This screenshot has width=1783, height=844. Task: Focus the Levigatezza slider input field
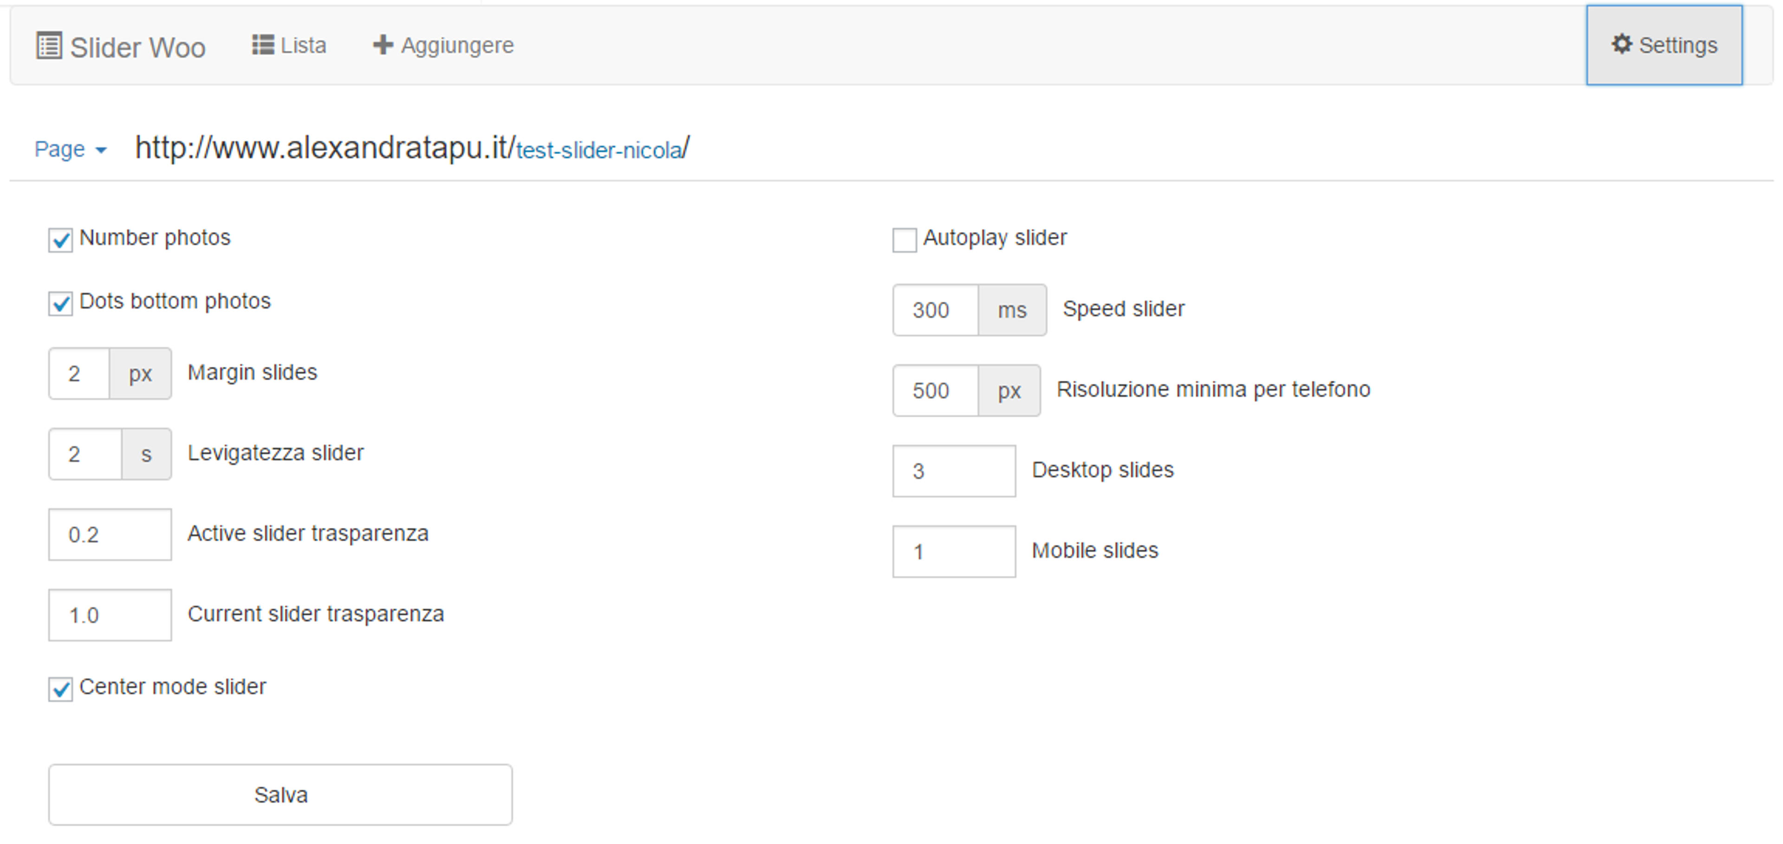point(85,454)
